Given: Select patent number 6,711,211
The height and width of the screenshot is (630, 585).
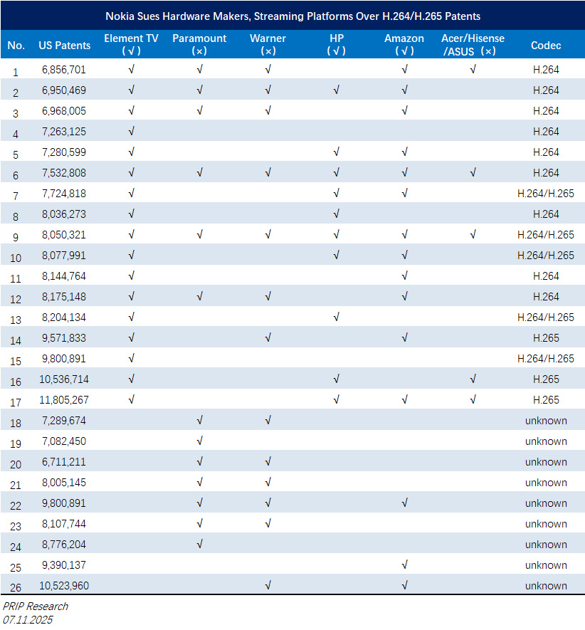Looking at the screenshot, I should coord(64,462).
